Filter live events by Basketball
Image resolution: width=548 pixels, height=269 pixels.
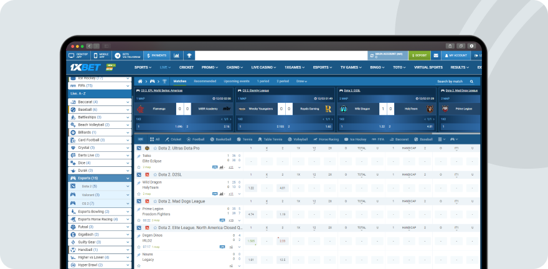coord(220,139)
